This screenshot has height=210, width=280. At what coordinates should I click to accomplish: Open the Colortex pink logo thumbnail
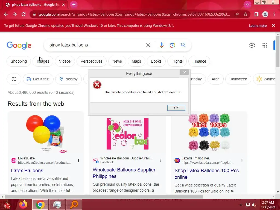[x=127, y=134]
